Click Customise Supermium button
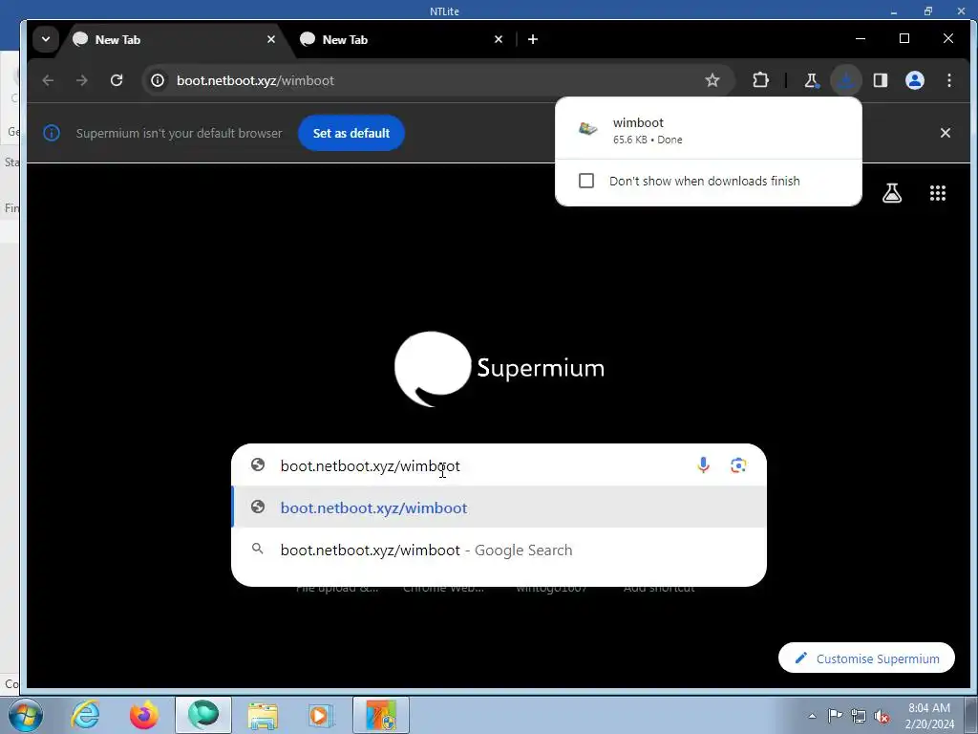Image resolution: width=978 pixels, height=734 pixels. point(866,658)
